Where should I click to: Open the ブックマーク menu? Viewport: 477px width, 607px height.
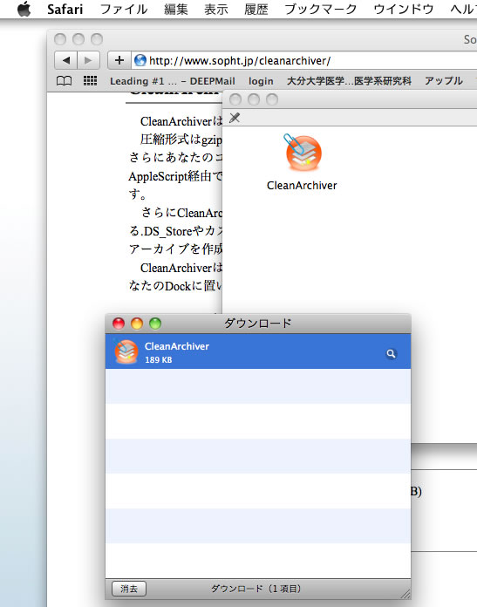coord(321,9)
